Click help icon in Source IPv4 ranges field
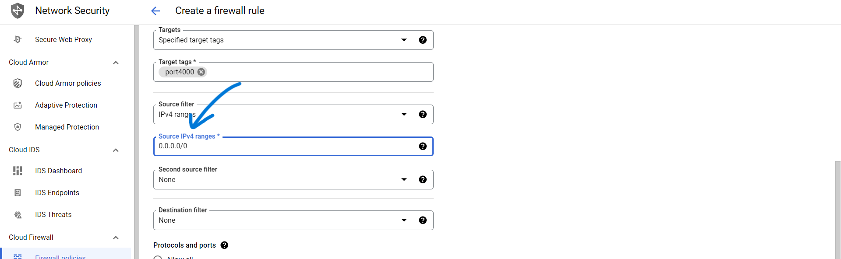This screenshot has height=259, width=841. [423, 146]
